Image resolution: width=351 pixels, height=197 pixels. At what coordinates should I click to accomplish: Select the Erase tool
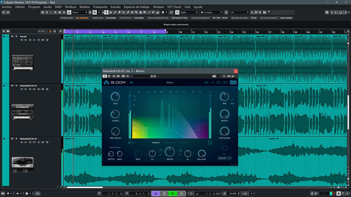click(119, 13)
